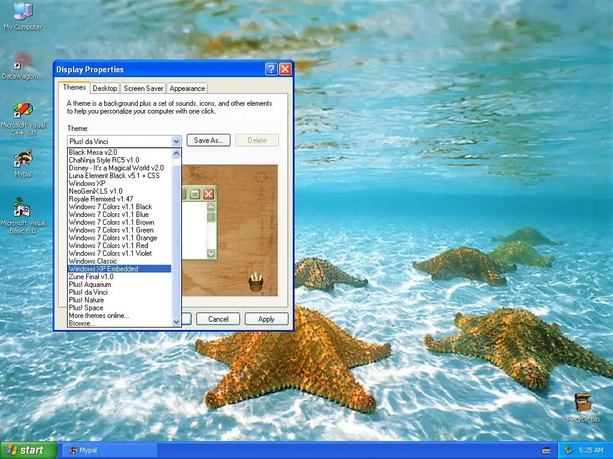Select the Microsoft Visual C++ 6.0 shortcut
Viewport: 613px width, 459px height.
(x=23, y=120)
